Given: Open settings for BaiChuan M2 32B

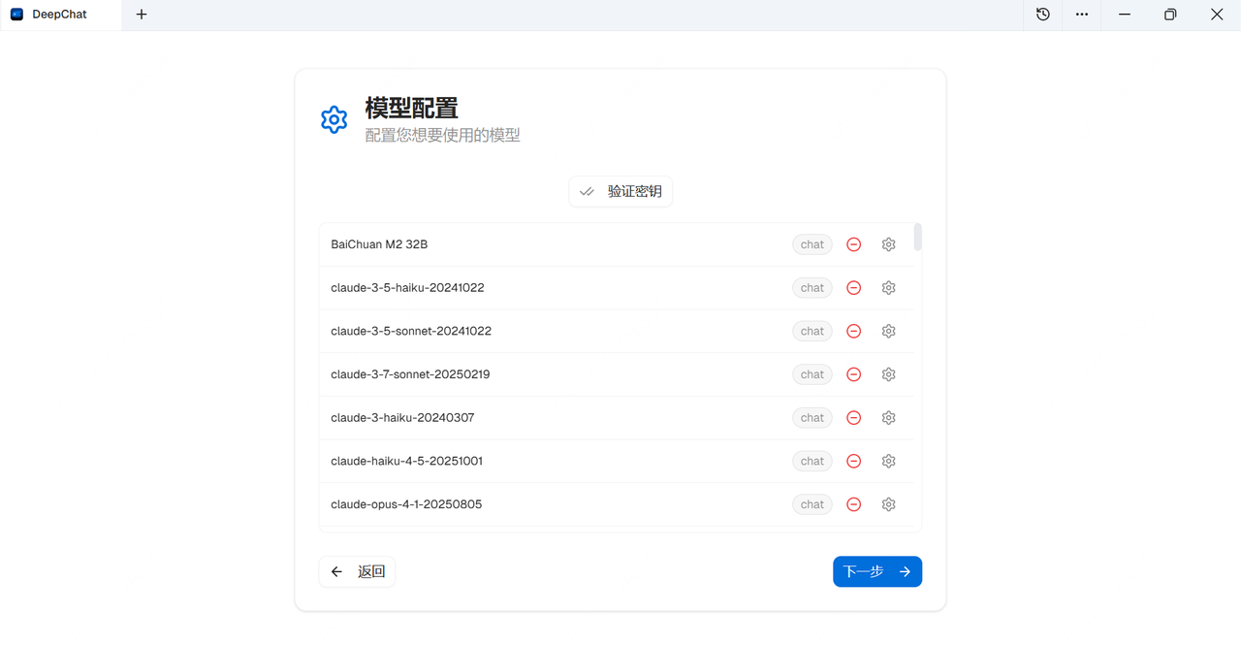Looking at the screenshot, I should click(888, 244).
